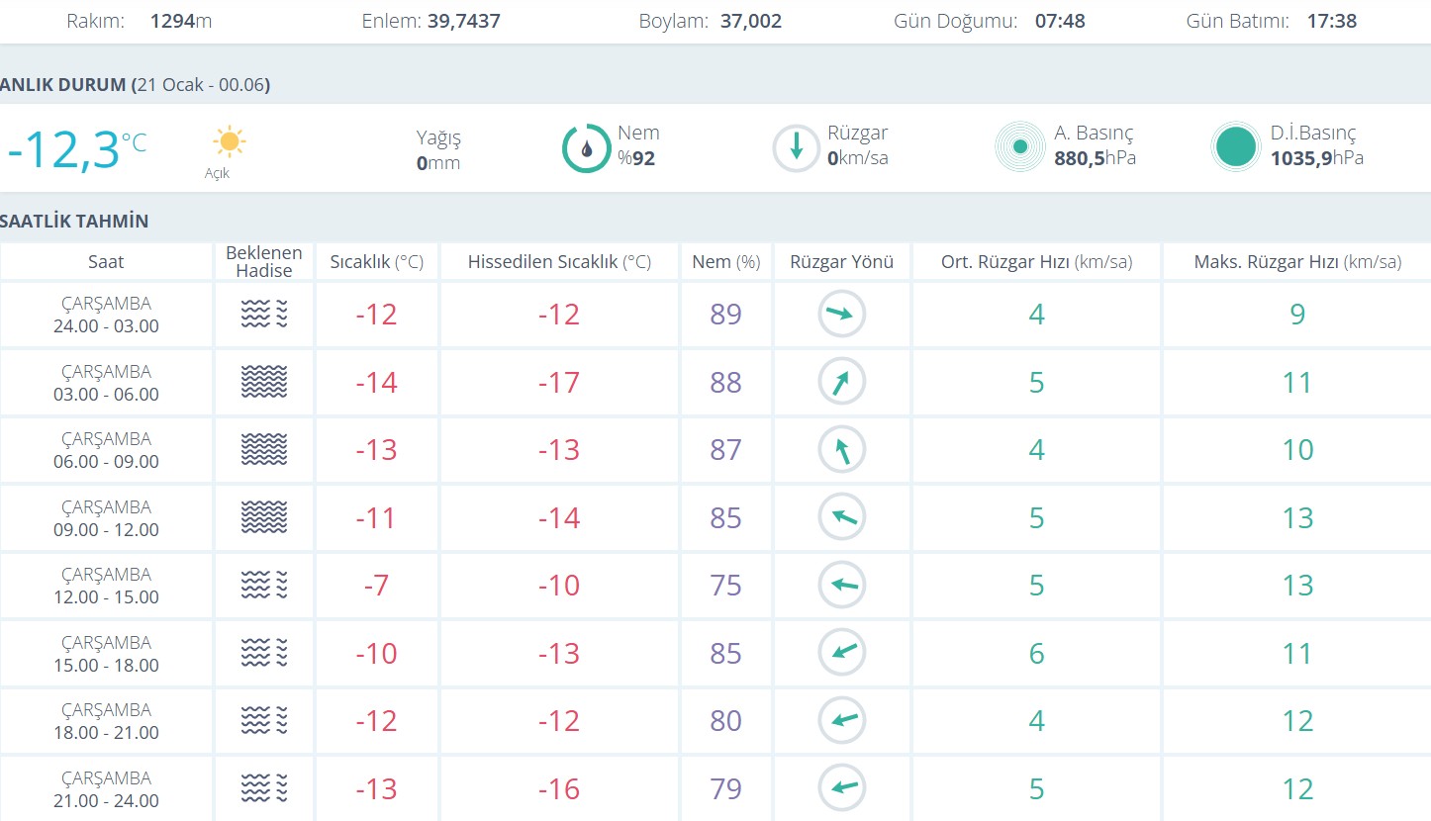This screenshot has height=821, width=1431.
Task: Click the fog icon for 09.00 - 12.00
Action: 264,517
